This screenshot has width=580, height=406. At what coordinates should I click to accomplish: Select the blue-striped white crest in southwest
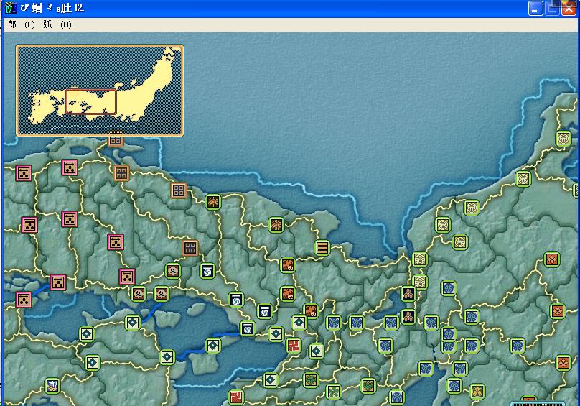pos(52,386)
